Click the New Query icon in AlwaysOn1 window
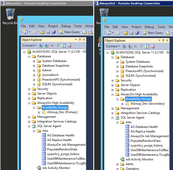 61,32
